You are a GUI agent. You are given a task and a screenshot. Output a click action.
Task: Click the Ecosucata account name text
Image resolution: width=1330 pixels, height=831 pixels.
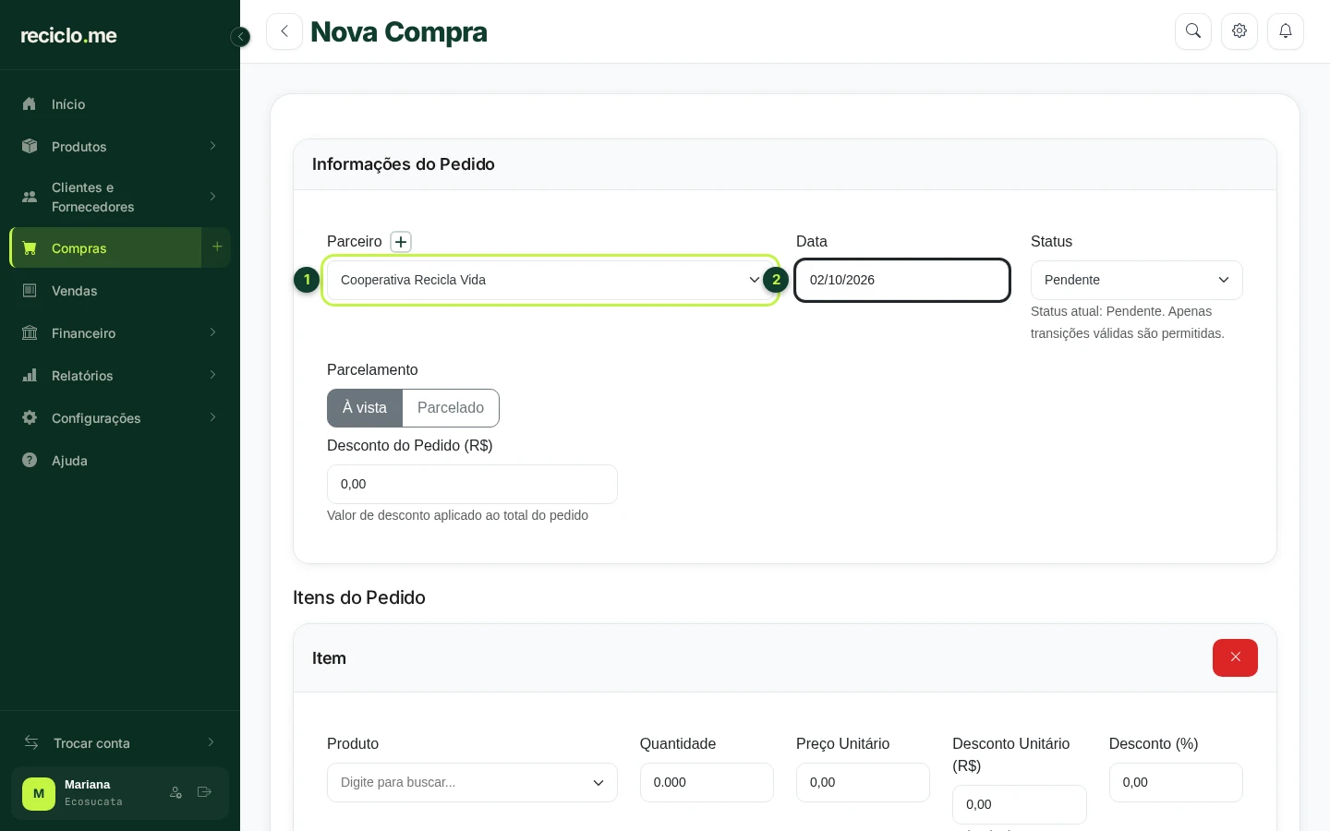click(93, 801)
